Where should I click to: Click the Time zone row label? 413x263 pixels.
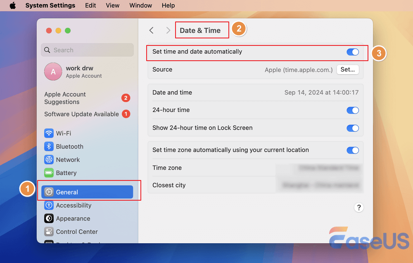(x=167, y=168)
